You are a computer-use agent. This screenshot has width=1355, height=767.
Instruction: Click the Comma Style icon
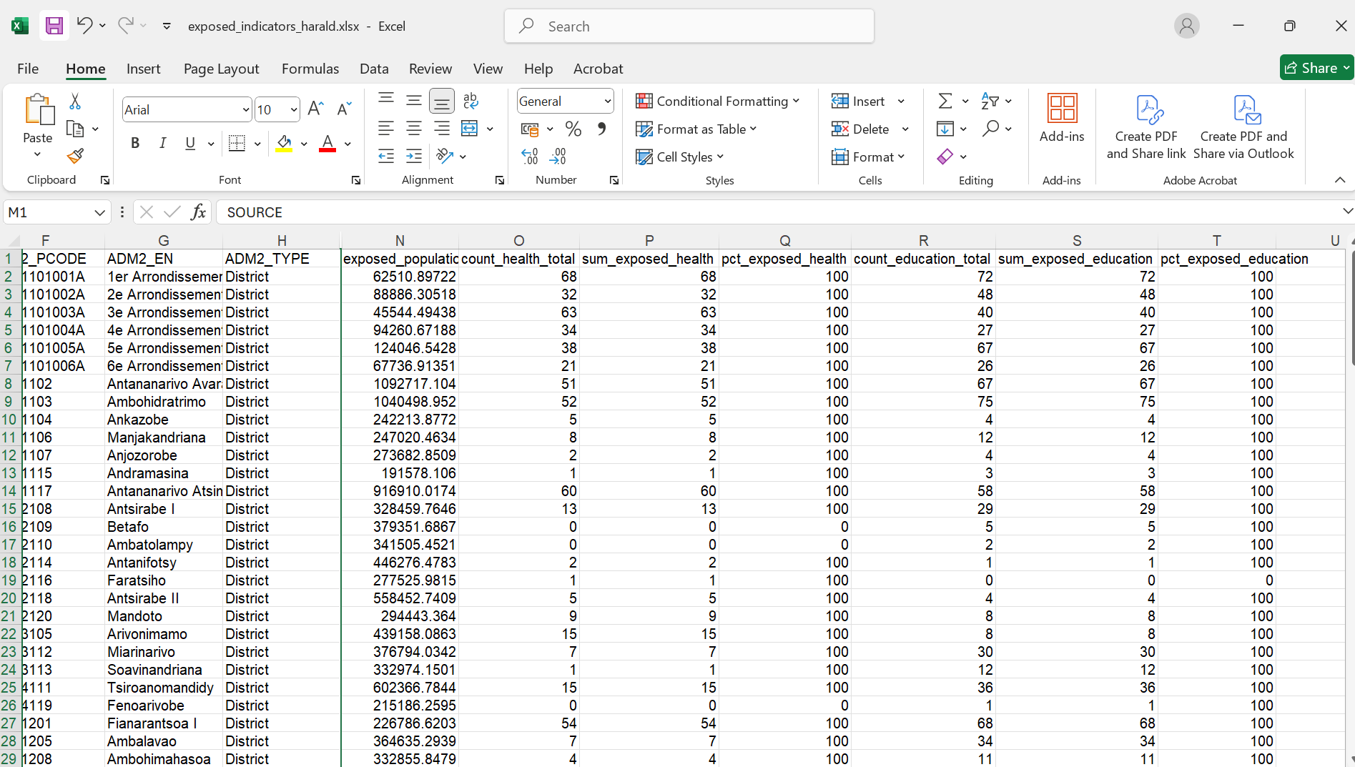[601, 129]
